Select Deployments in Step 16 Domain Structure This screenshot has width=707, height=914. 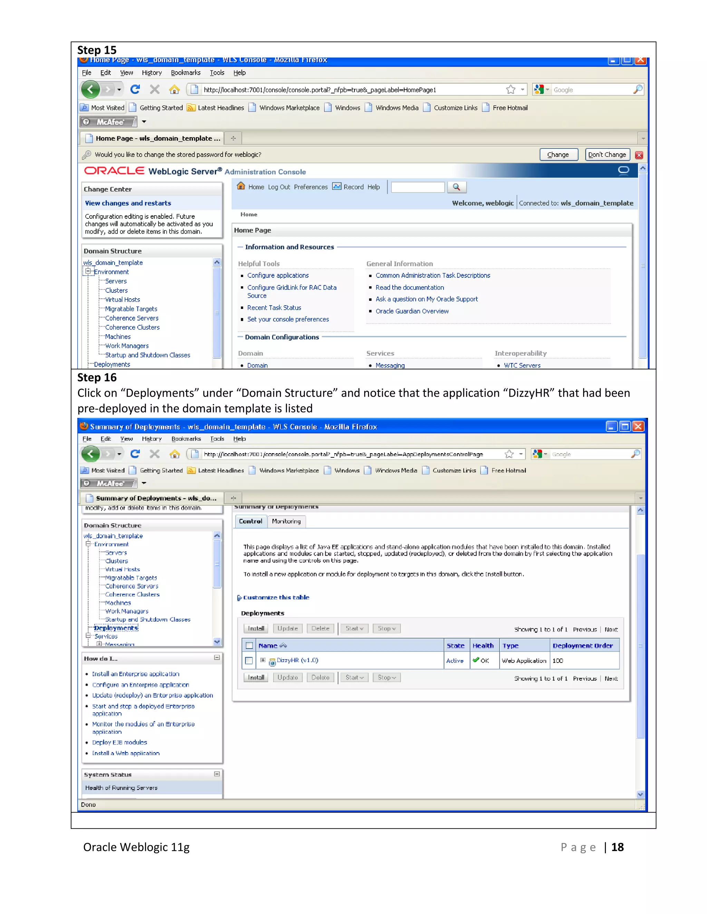[116, 628]
